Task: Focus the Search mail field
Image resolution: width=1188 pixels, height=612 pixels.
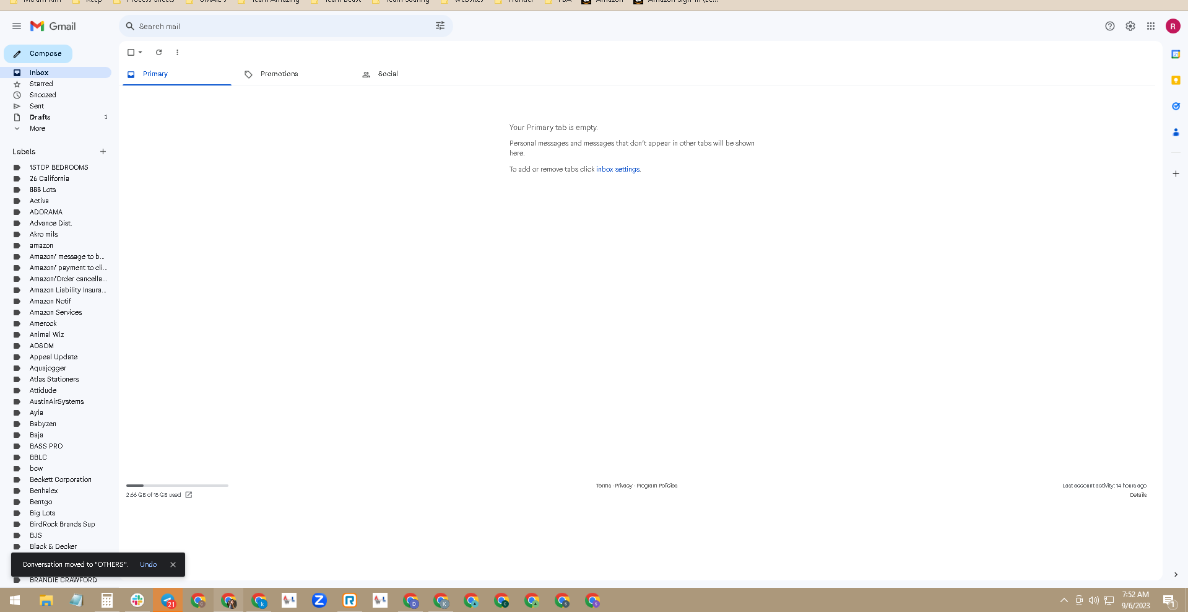Action: [285, 27]
